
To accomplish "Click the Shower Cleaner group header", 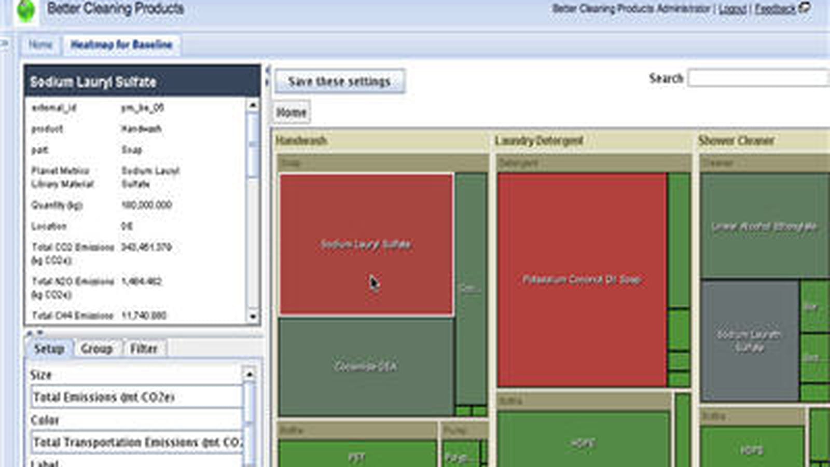I will coord(763,141).
